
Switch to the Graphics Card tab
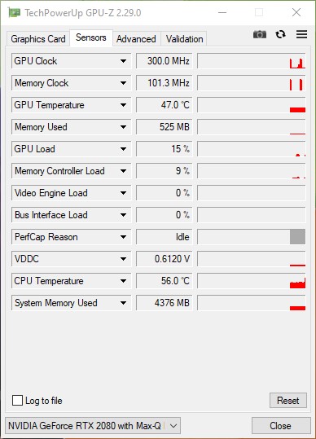(x=37, y=39)
